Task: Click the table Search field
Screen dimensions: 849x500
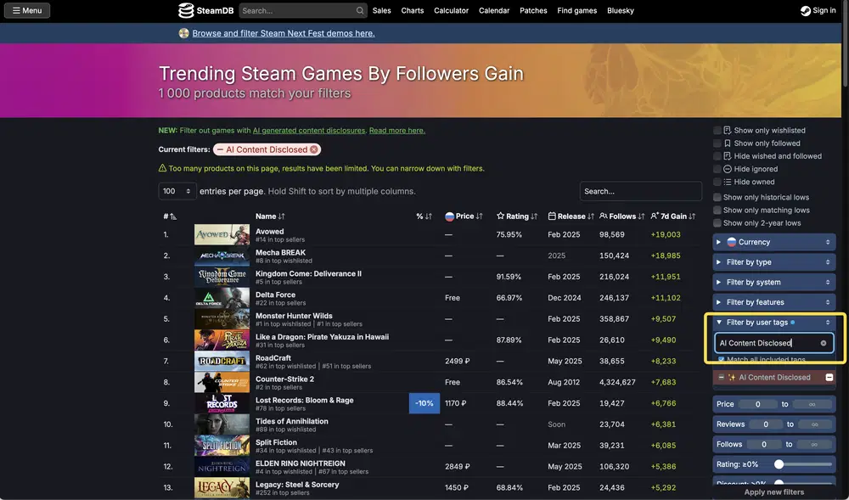Action: 640,192
